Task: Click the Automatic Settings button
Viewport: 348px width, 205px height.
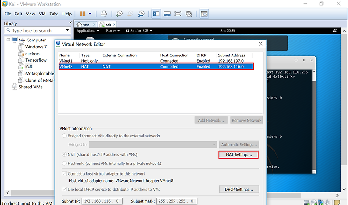Action: coord(239,145)
